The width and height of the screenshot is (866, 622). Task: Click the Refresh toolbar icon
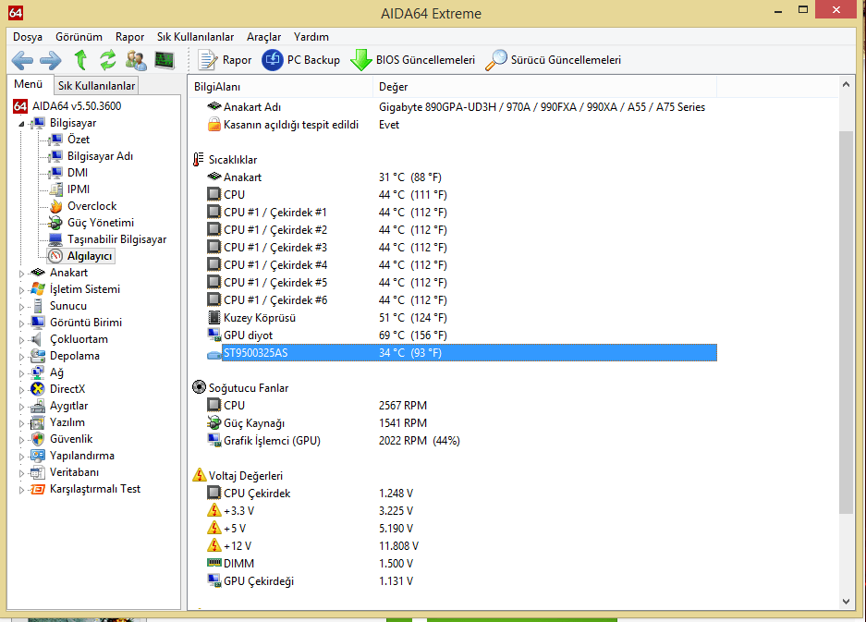(x=108, y=60)
